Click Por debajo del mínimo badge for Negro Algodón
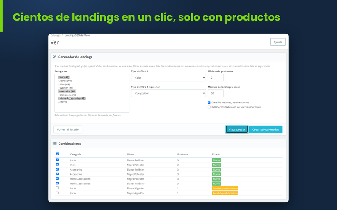The image size is (337, 210). (225, 193)
